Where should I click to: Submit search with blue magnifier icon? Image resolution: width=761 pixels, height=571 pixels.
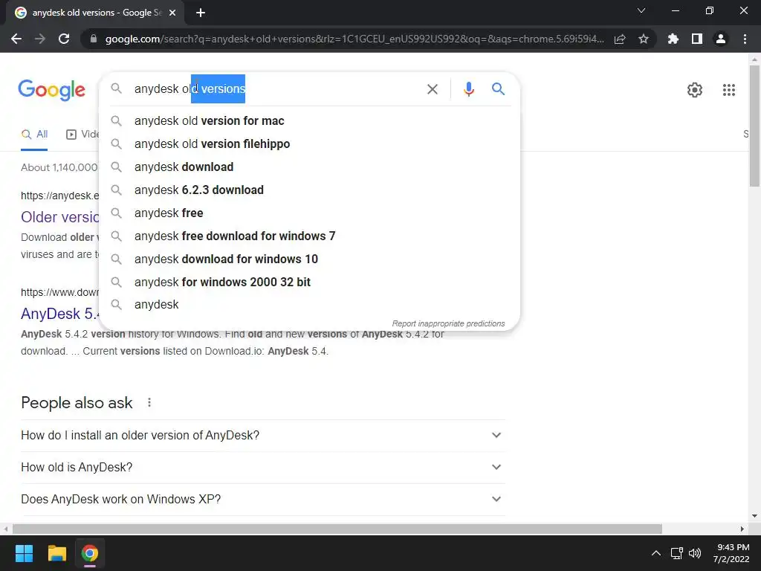click(x=498, y=89)
